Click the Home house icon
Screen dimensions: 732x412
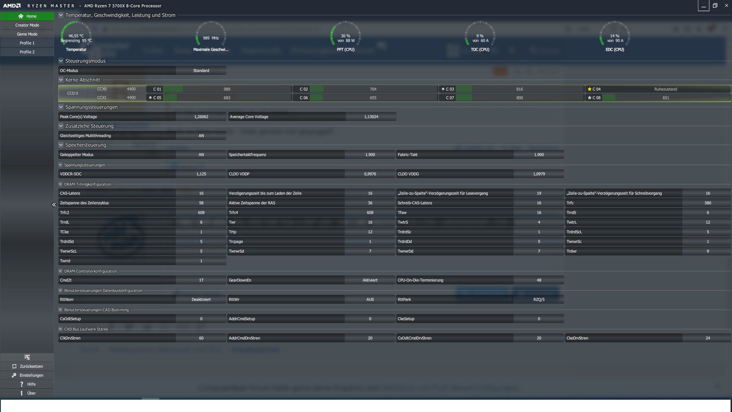pyautogui.click(x=21, y=16)
